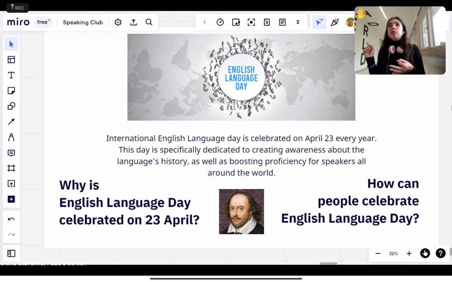Pick the connection line arrow tool
This screenshot has height=282, width=452.
[x=11, y=122]
